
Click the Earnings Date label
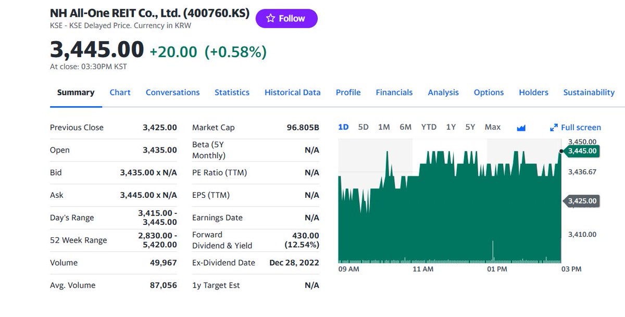pyautogui.click(x=217, y=218)
